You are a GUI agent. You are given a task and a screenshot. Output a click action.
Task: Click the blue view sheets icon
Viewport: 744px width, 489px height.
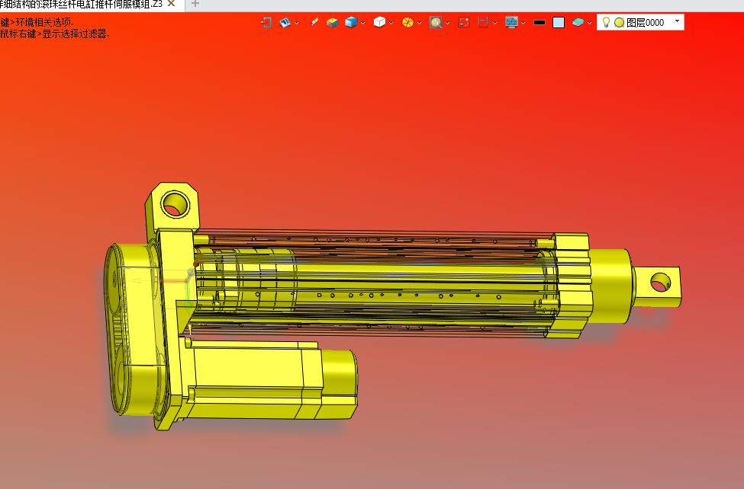tap(285, 22)
